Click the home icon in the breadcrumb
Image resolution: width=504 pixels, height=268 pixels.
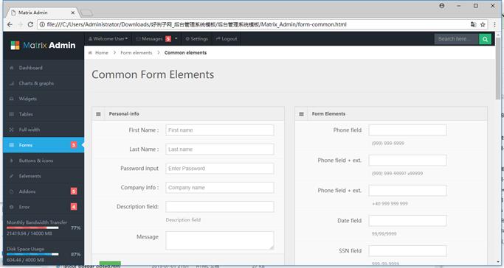(90, 52)
